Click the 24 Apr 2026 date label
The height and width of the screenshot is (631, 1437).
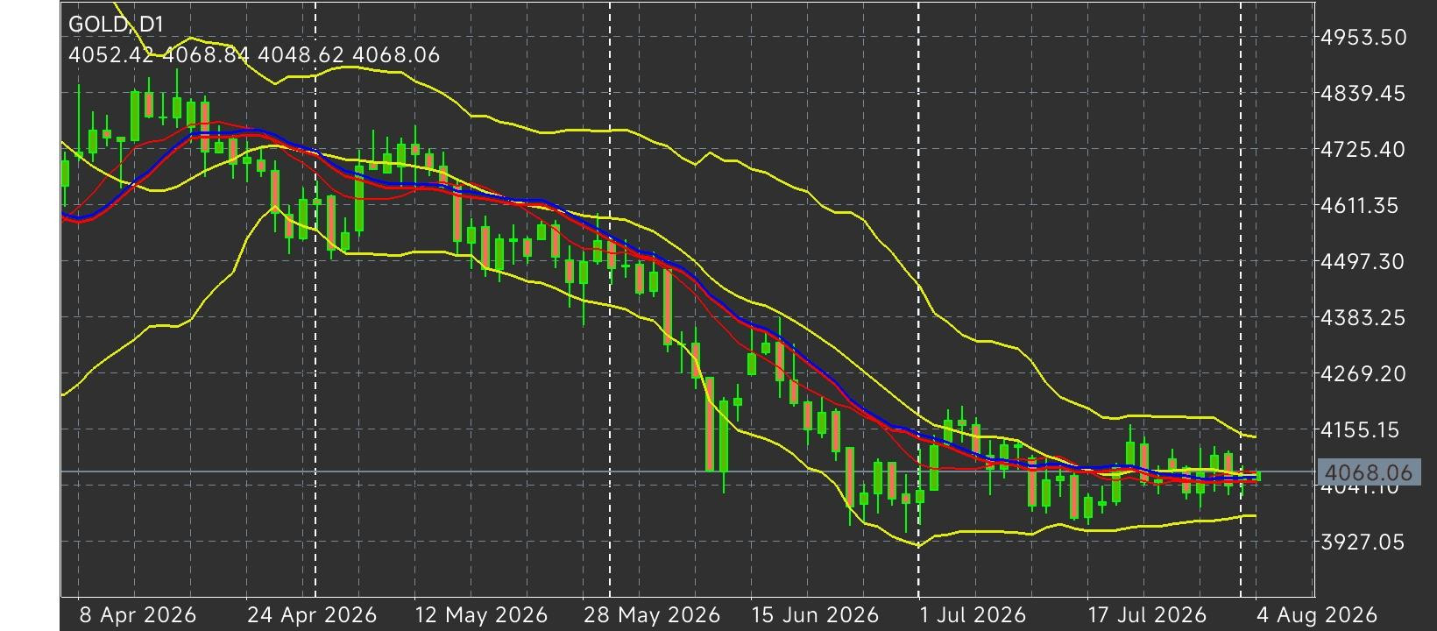click(x=312, y=615)
